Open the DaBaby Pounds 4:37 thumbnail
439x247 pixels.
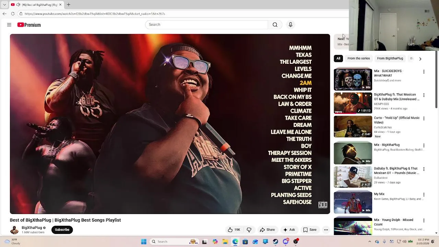point(353,177)
